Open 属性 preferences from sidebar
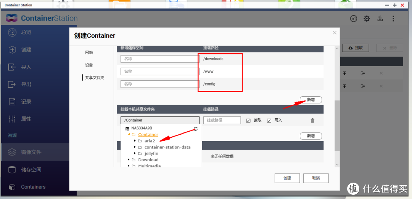 [x=26, y=119]
